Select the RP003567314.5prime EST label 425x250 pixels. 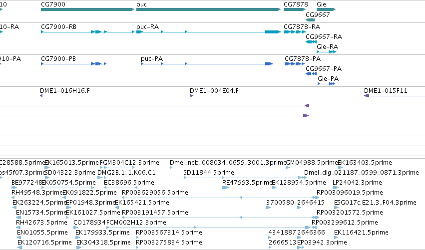[169, 233]
